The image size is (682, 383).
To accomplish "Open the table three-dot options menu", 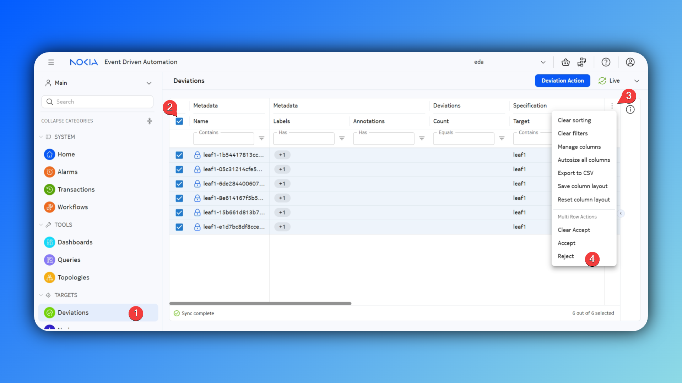I will [612, 106].
